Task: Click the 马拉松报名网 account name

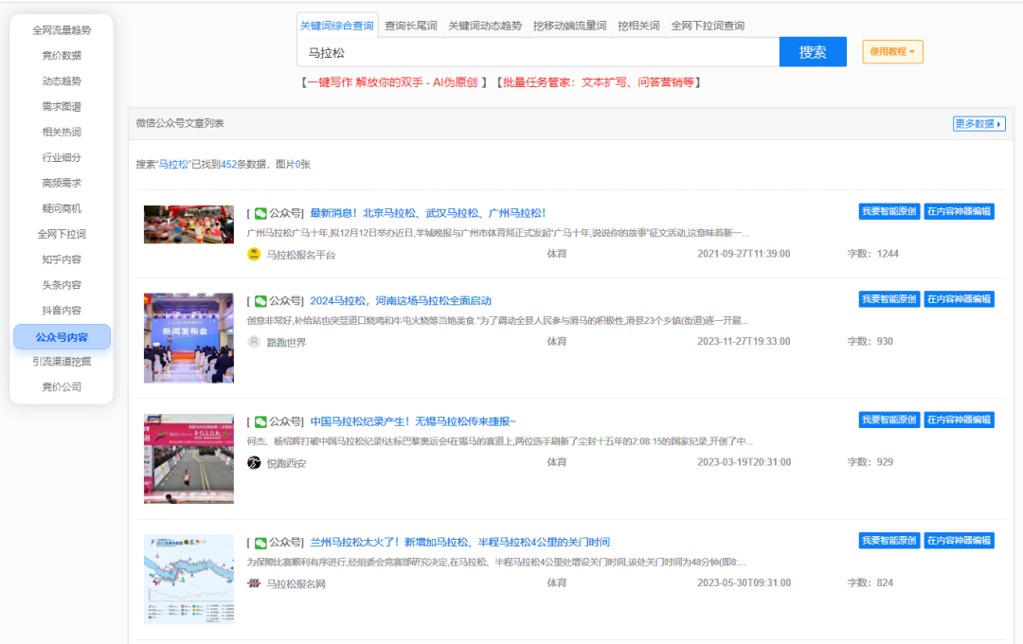Action: tap(296, 583)
